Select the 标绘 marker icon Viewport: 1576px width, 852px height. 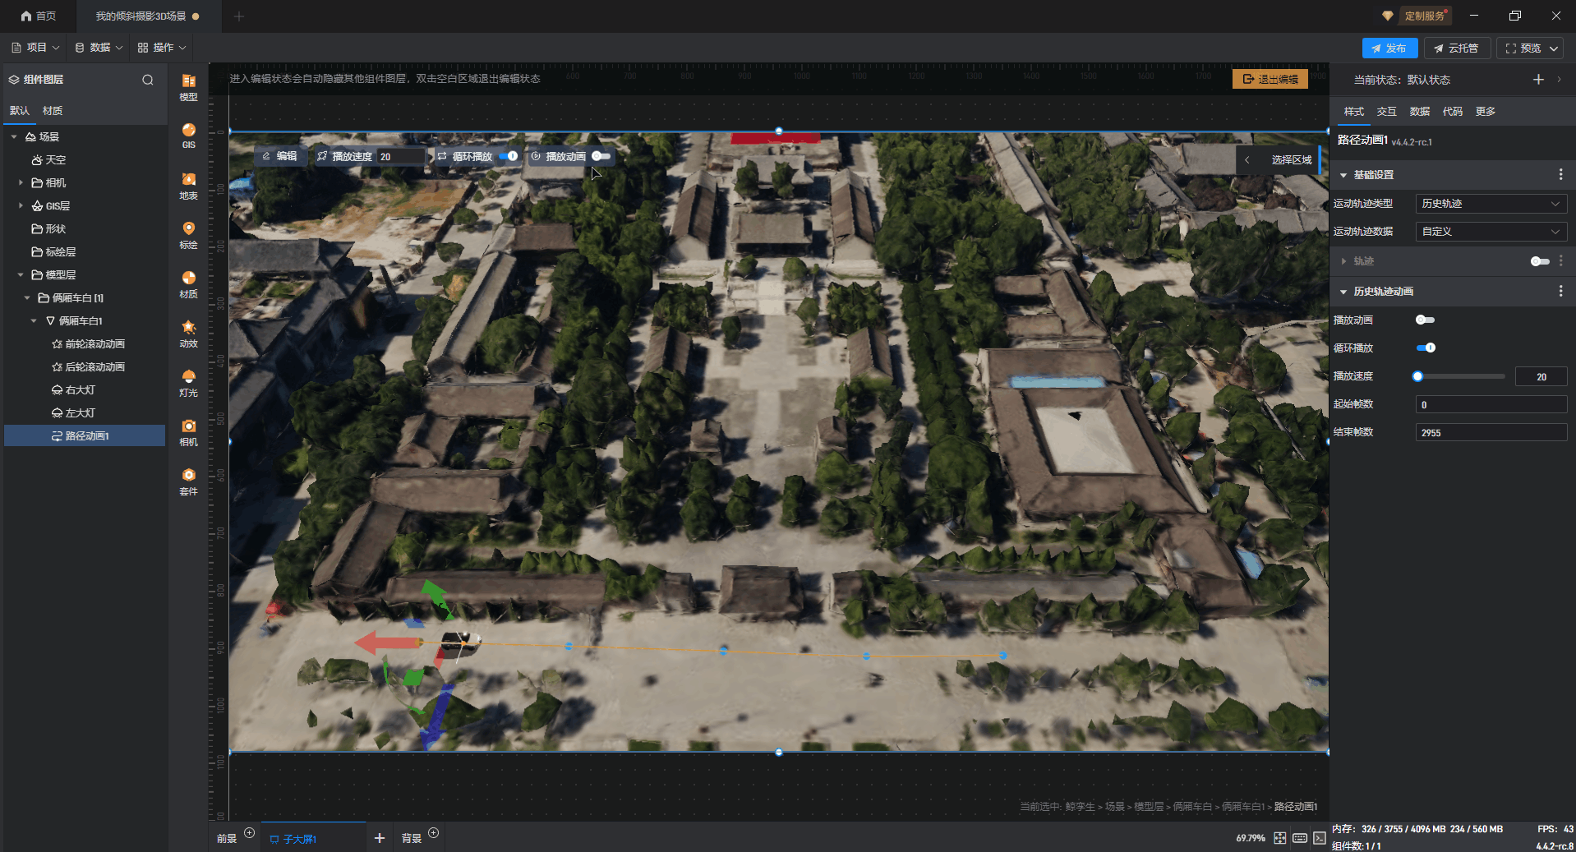(188, 235)
